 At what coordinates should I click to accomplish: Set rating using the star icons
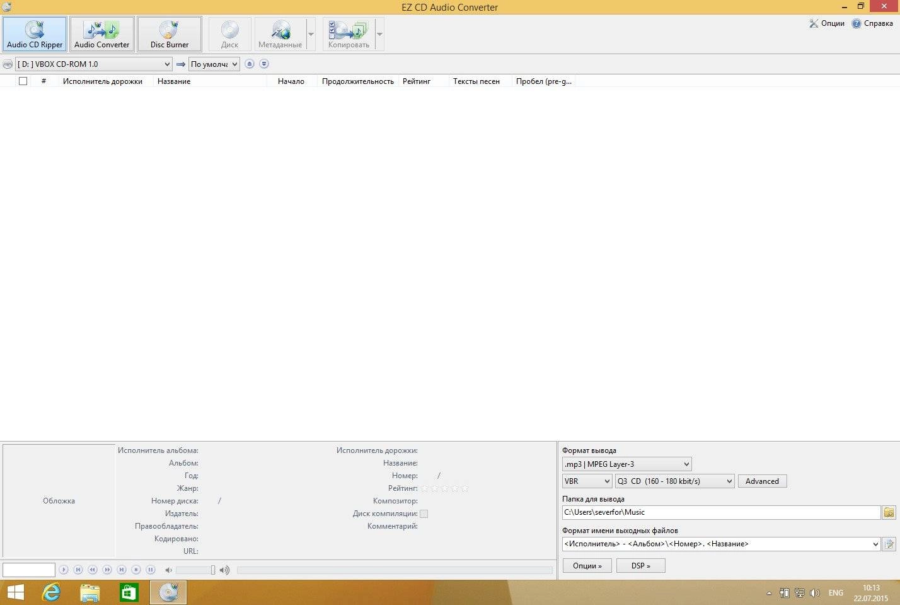coord(445,488)
